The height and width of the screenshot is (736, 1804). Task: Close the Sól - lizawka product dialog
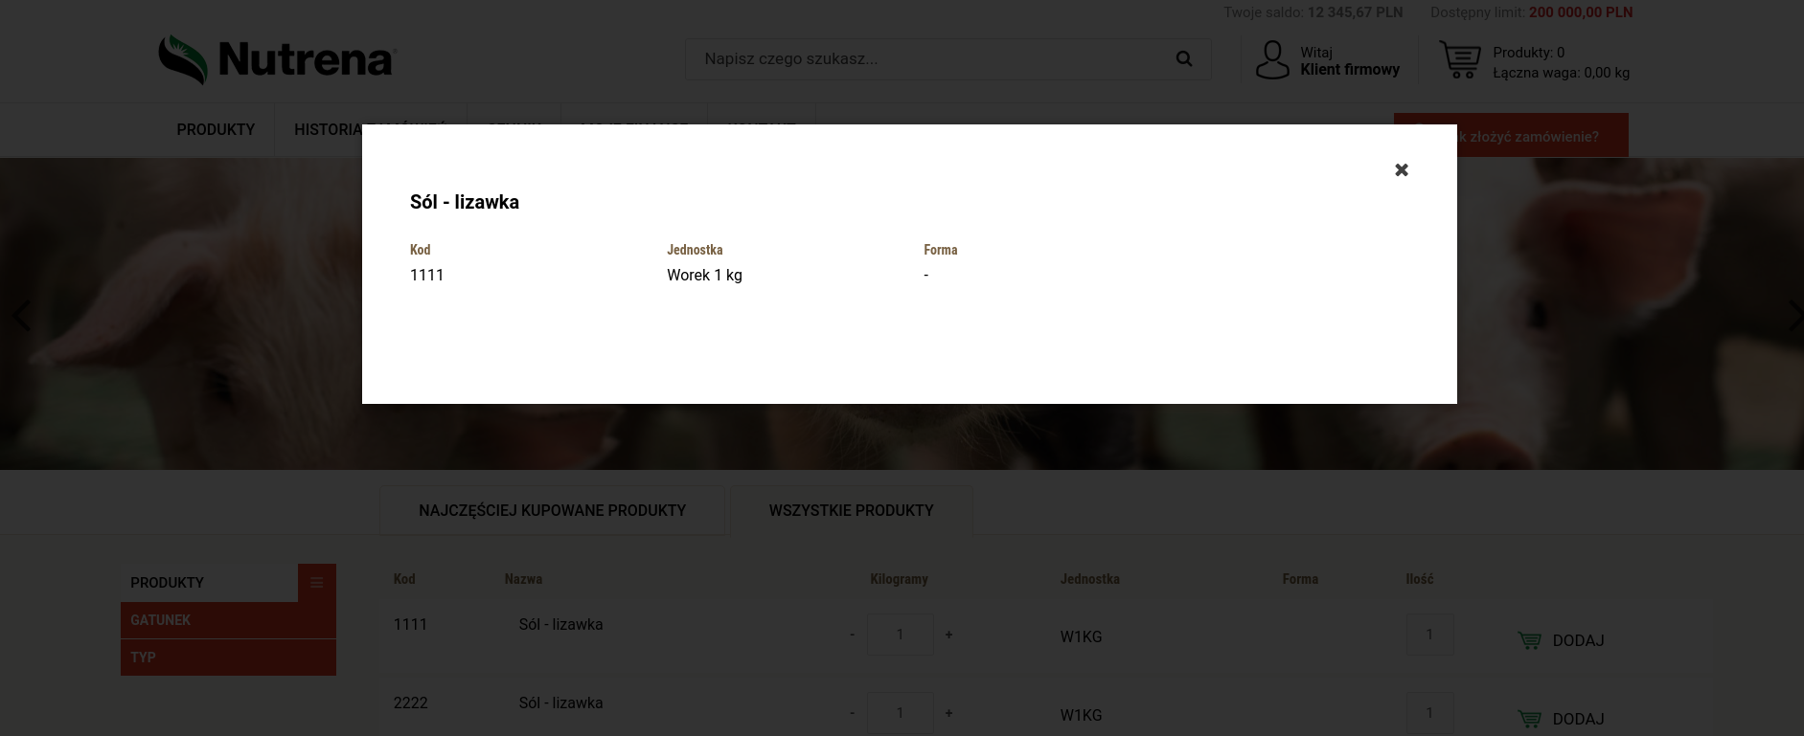coord(1401,169)
